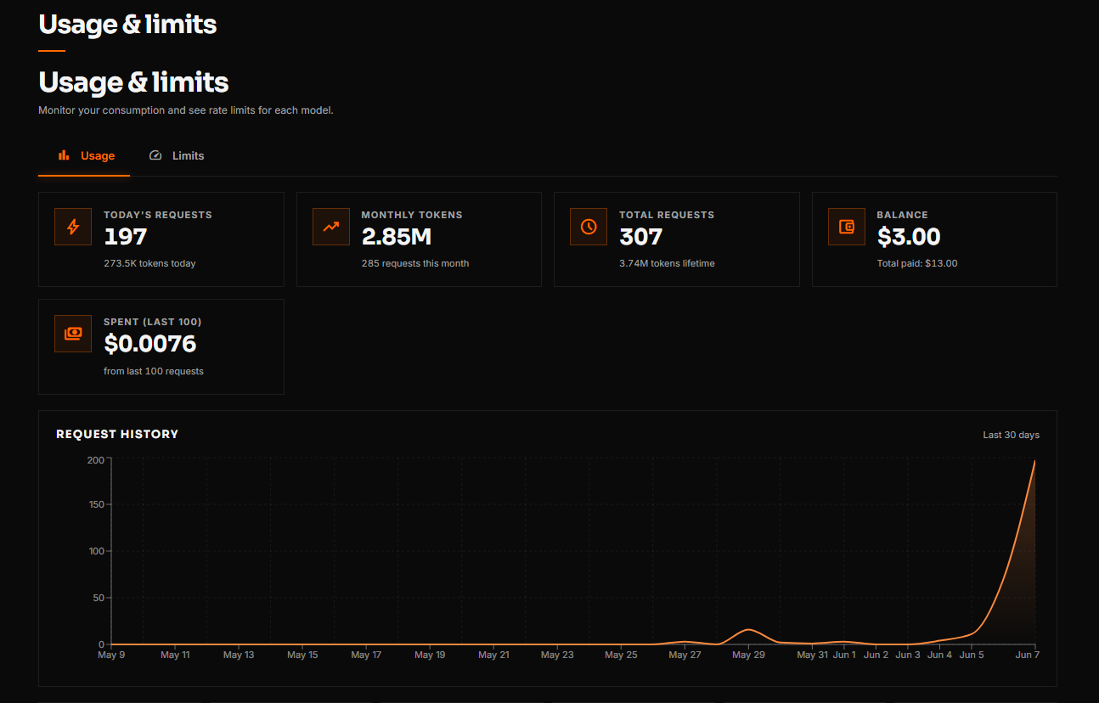Click the May 27 axis label

click(685, 655)
